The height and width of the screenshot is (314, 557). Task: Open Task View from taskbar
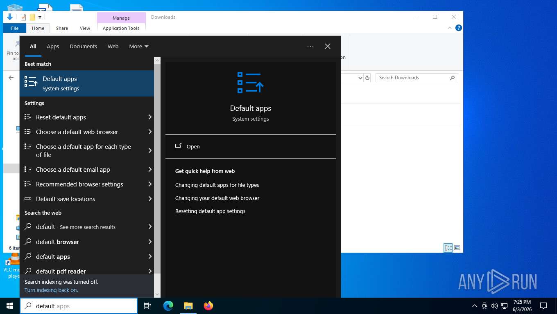[147, 306]
